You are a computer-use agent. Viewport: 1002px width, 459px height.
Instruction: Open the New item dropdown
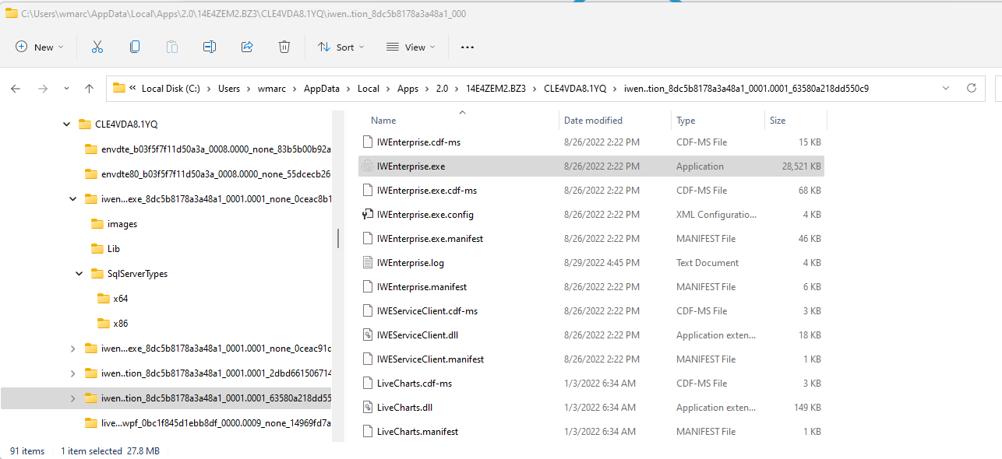coord(39,47)
